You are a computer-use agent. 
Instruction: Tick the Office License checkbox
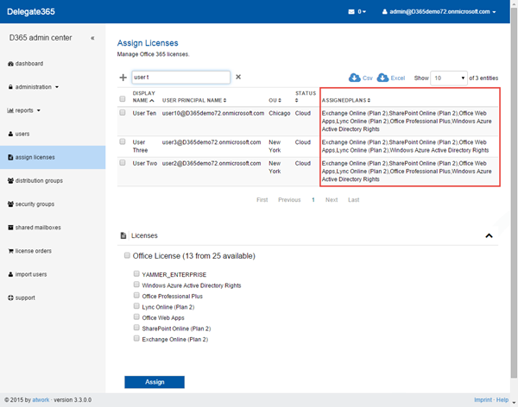point(128,256)
